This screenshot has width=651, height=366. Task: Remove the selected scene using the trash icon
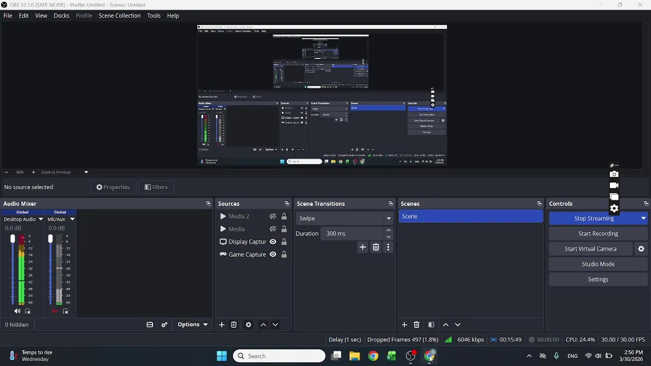(417, 325)
